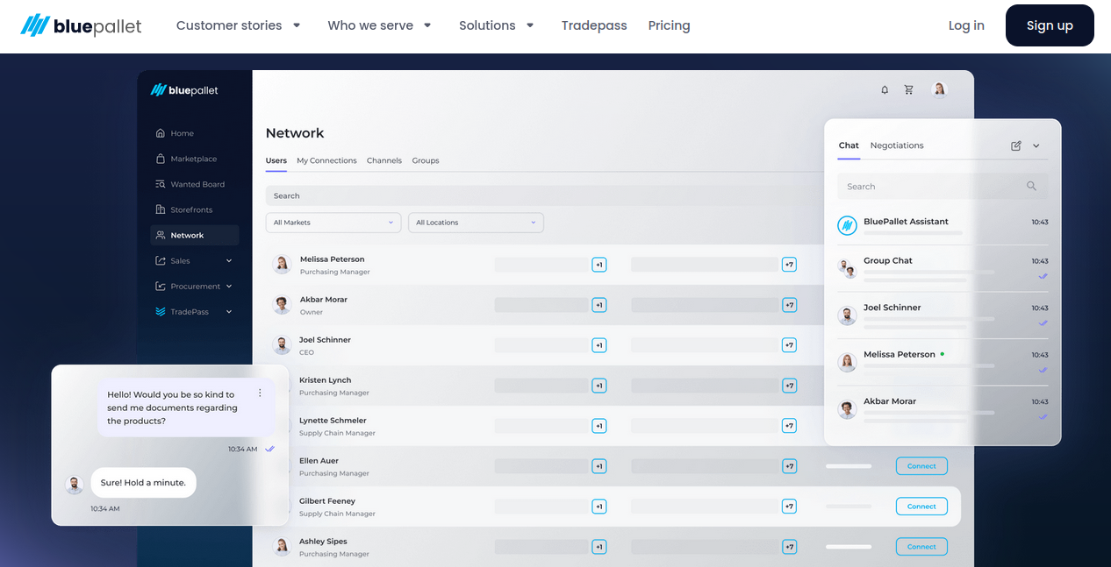Click the Sign up button
The width and height of the screenshot is (1111, 567).
(1050, 25)
